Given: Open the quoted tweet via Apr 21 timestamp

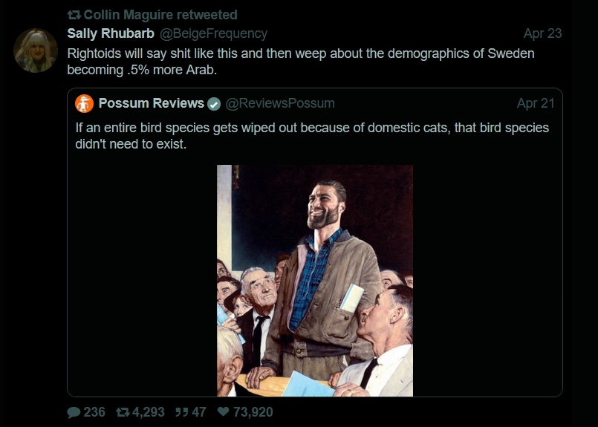Looking at the screenshot, I should click(x=536, y=103).
